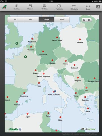Select the Sofia destination pin
The height and width of the screenshot is (136, 102).
[x=86, y=88]
